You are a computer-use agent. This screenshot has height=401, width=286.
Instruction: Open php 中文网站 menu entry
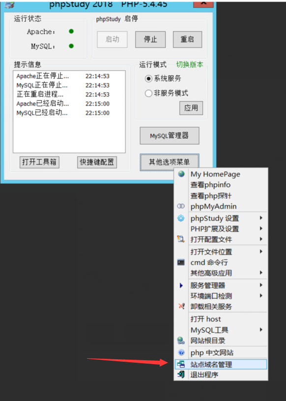pyautogui.click(x=221, y=353)
